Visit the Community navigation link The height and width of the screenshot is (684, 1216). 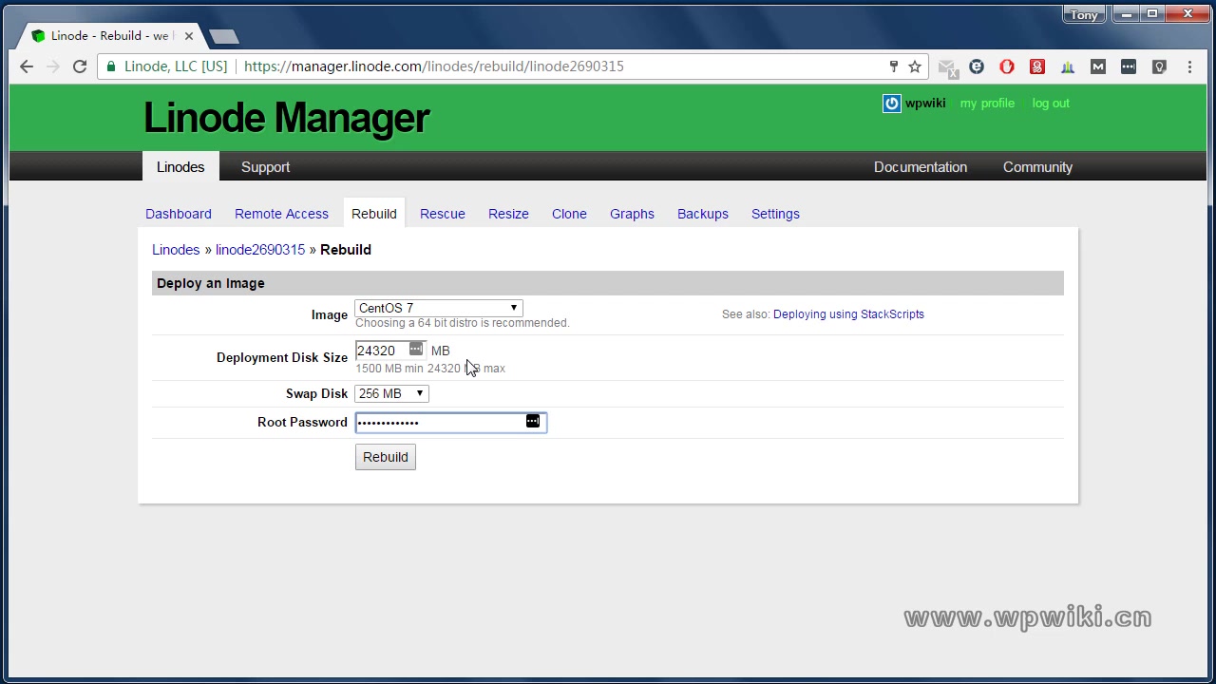pyautogui.click(x=1037, y=167)
